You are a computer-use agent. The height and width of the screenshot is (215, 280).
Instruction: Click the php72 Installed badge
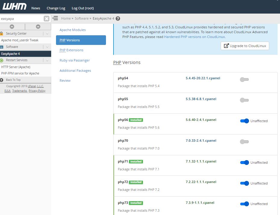(x=136, y=182)
